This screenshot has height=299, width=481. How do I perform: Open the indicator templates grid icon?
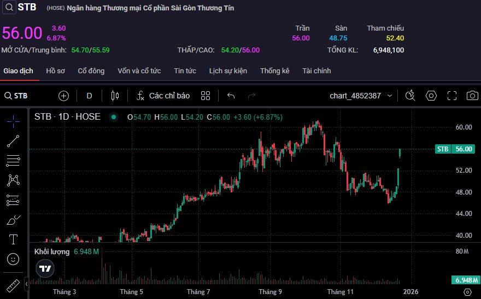click(206, 96)
